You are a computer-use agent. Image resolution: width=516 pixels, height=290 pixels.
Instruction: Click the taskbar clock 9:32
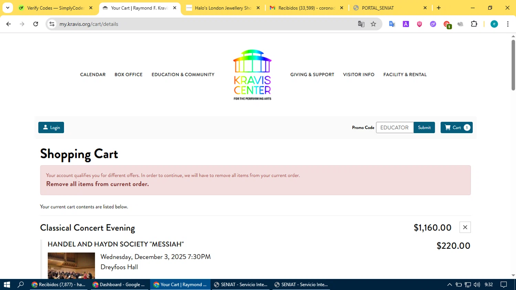pyautogui.click(x=488, y=284)
